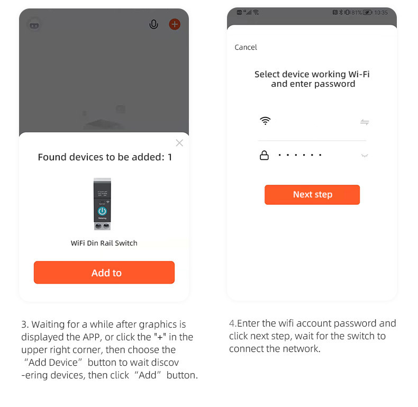
Task: Click the orange Add to button
Action: click(104, 273)
